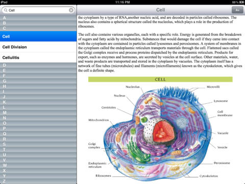
Task: Expand the A section header
Action: 38,18
